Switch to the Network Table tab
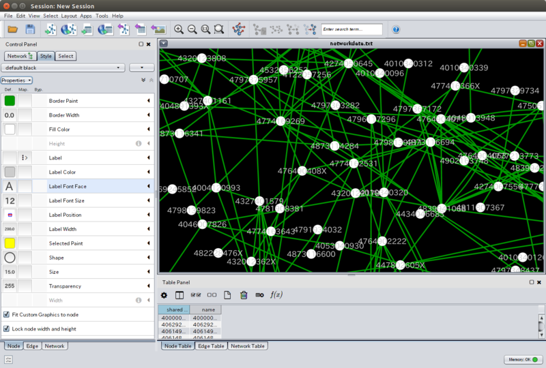The width and height of the screenshot is (546, 368). [x=248, y=346]
